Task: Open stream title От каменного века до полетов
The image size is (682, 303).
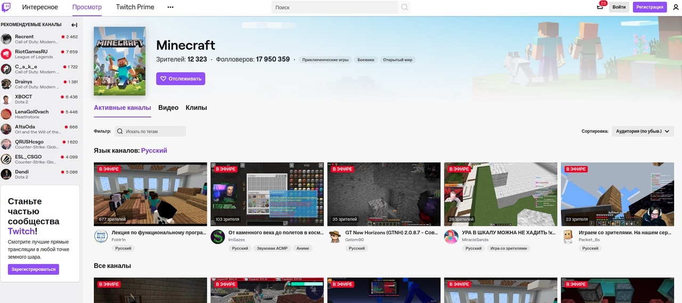Action: click(276, 233)
